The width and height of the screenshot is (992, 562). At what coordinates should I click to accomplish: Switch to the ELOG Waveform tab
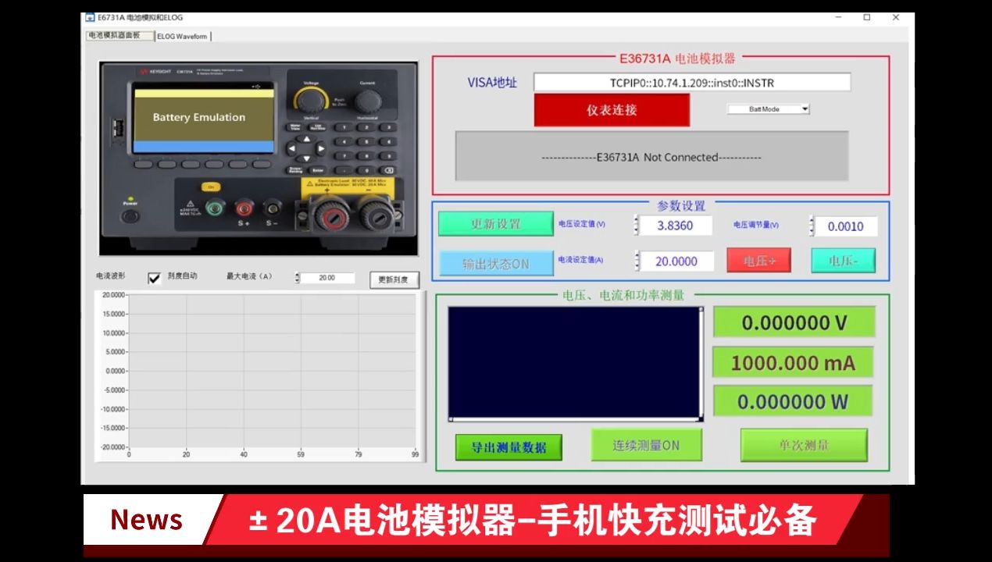[181, 35]
